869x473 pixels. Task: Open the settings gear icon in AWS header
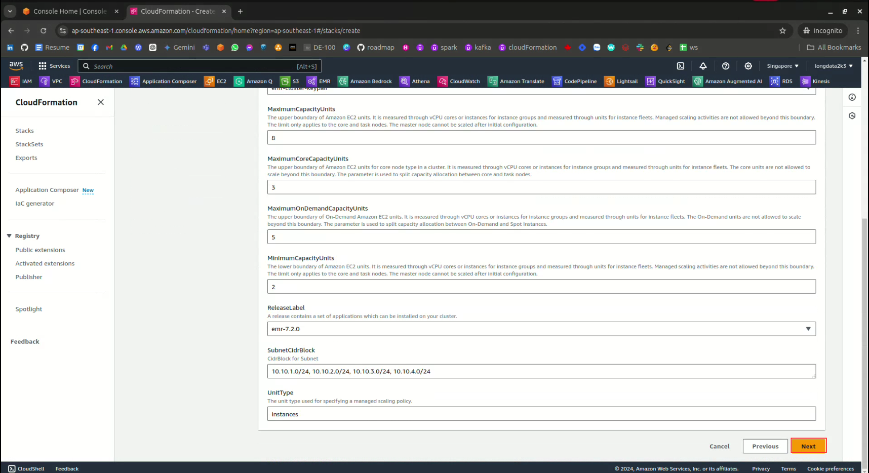pos(748,66)
